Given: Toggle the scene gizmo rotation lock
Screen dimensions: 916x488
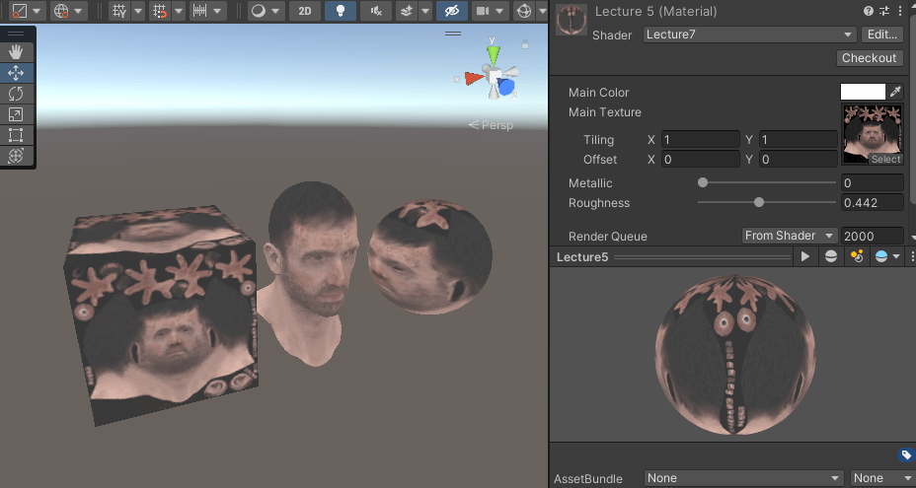Looking at the screenshot, I should [525, 44].
